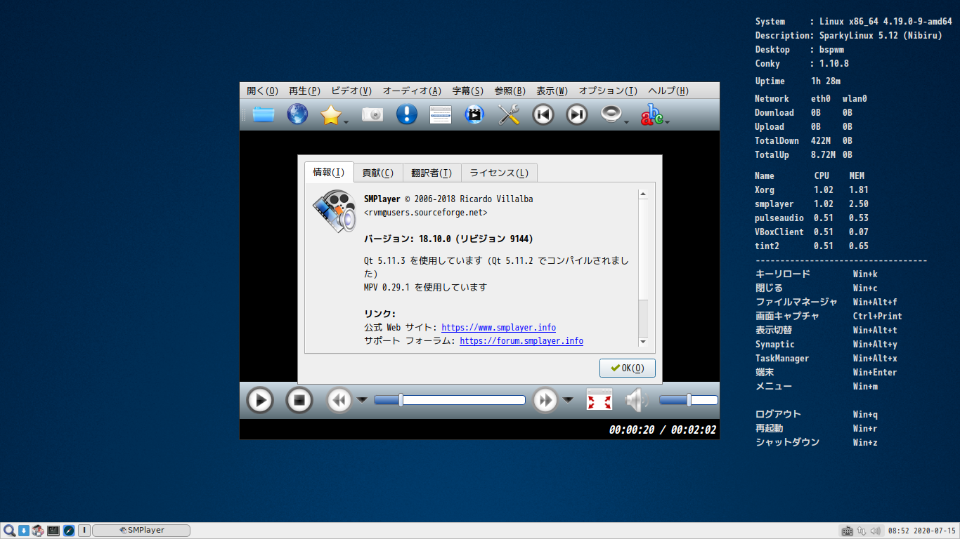Screen dimensions: 960x539
Task: Click the 08:52 2020-07-15 clock
Action: [x=922, y=531]
